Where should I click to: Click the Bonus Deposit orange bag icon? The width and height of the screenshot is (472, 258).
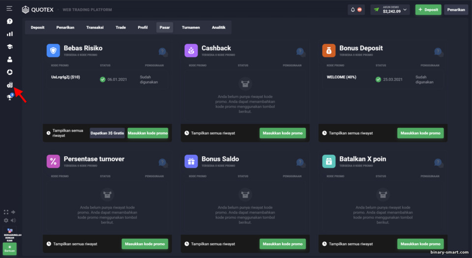coord(329,51)
